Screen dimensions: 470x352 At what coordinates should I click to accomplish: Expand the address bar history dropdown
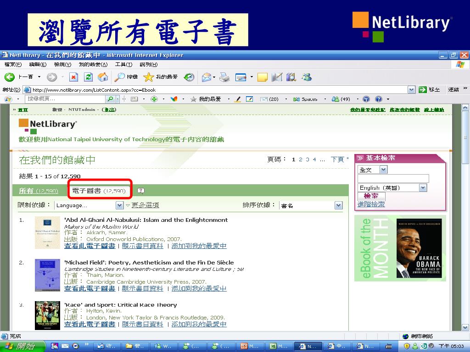412,89
